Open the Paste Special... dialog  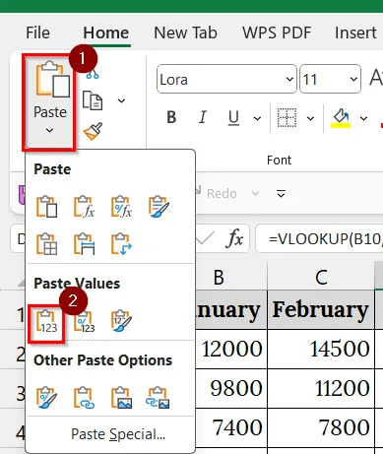[x=118, y=434]
